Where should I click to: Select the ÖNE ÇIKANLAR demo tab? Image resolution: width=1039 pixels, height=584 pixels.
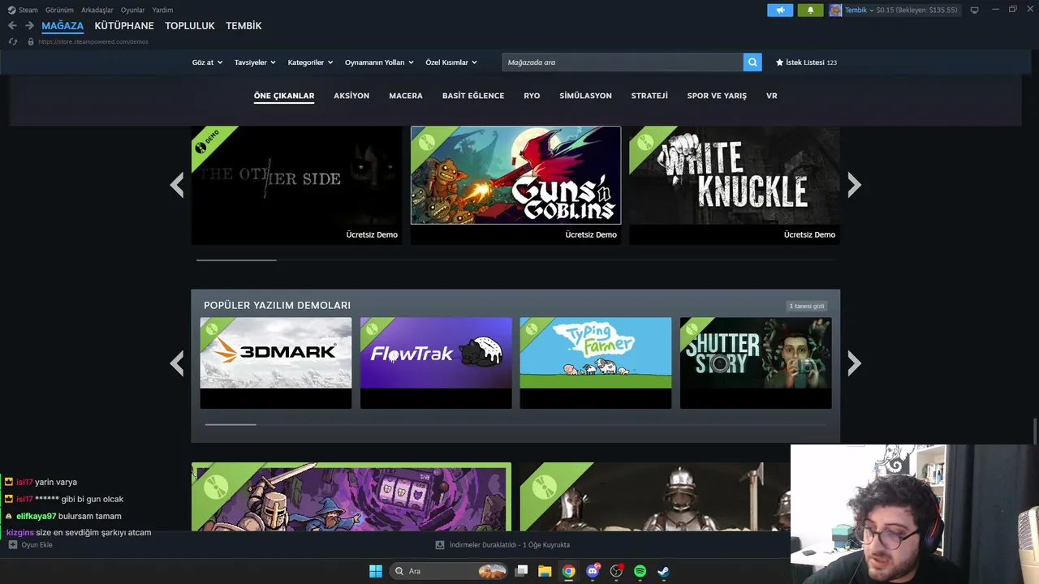tap(284, 96)
